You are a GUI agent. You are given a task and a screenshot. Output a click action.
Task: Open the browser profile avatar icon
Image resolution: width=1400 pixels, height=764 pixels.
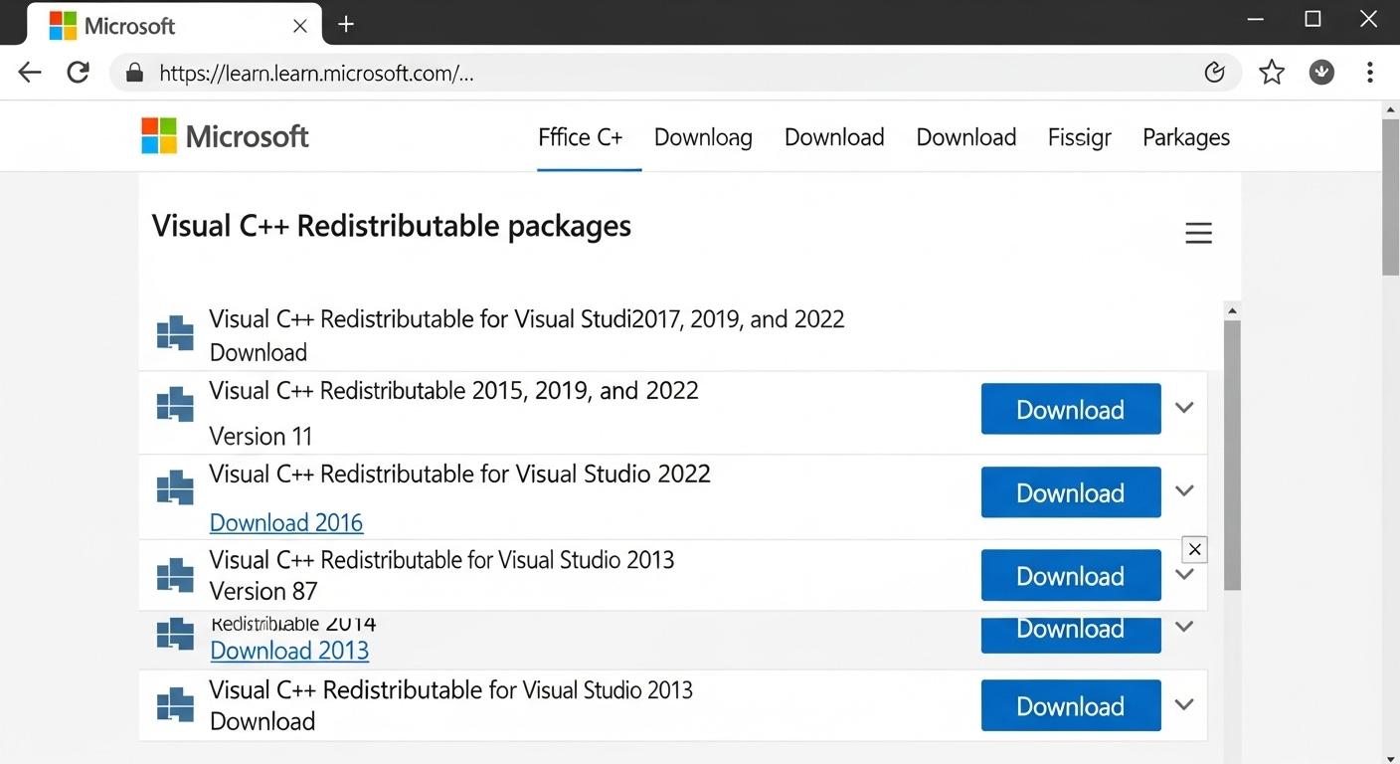(x=1321, y=72)
